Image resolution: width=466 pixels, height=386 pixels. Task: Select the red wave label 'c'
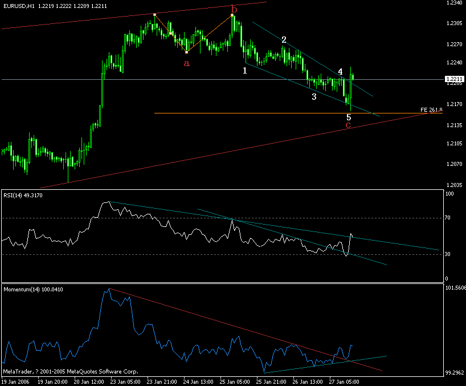coord(348,125)
